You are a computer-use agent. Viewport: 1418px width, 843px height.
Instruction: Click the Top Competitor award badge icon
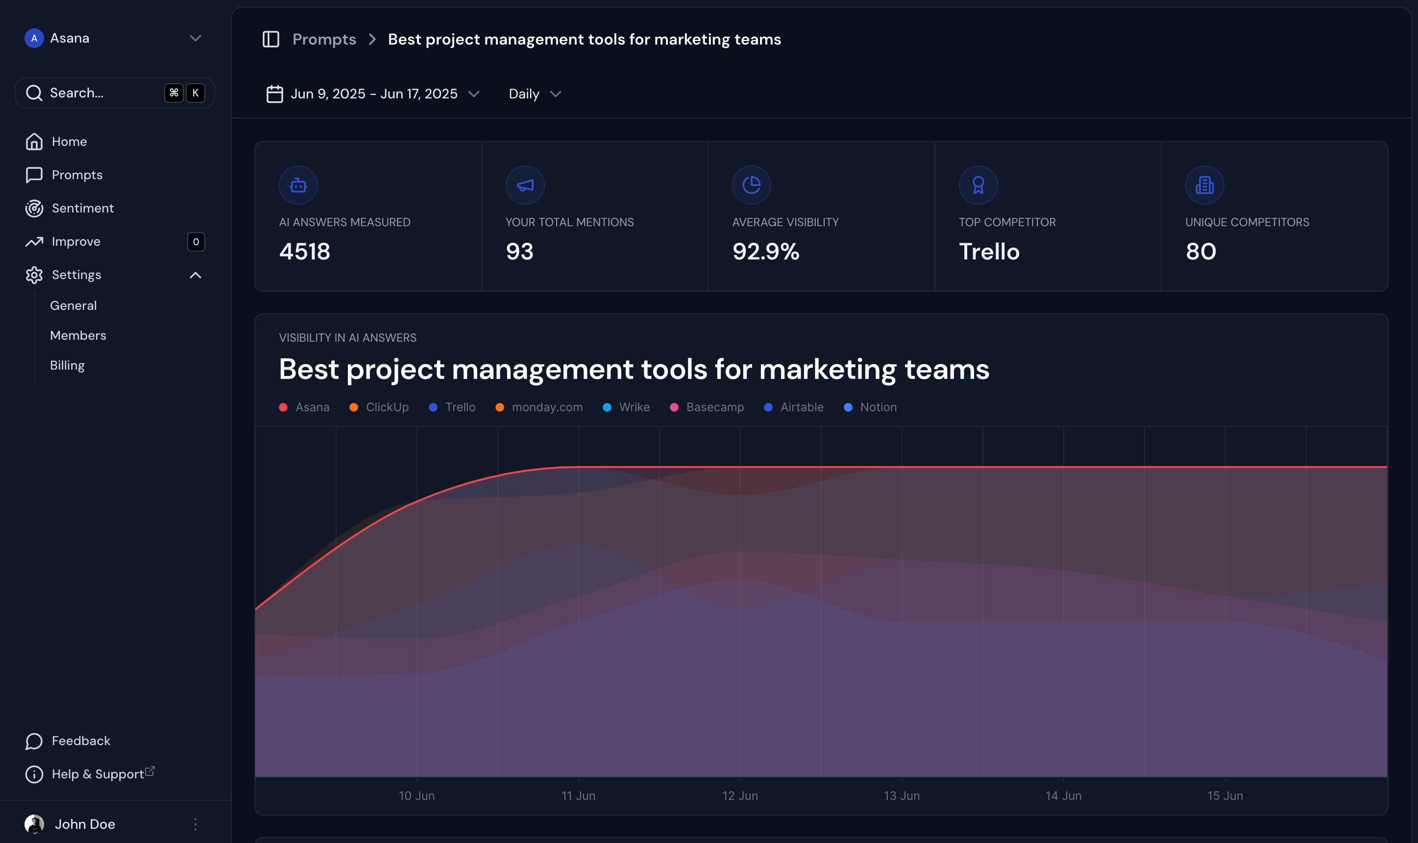click(x=978, y=185)
